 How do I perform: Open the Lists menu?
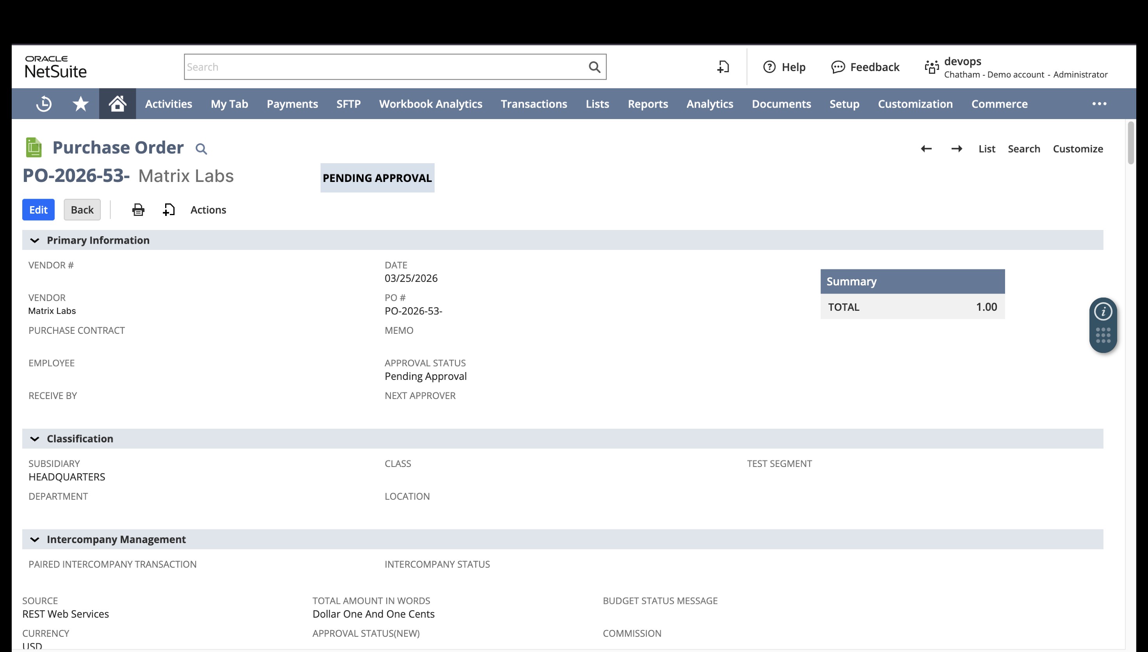597,104
